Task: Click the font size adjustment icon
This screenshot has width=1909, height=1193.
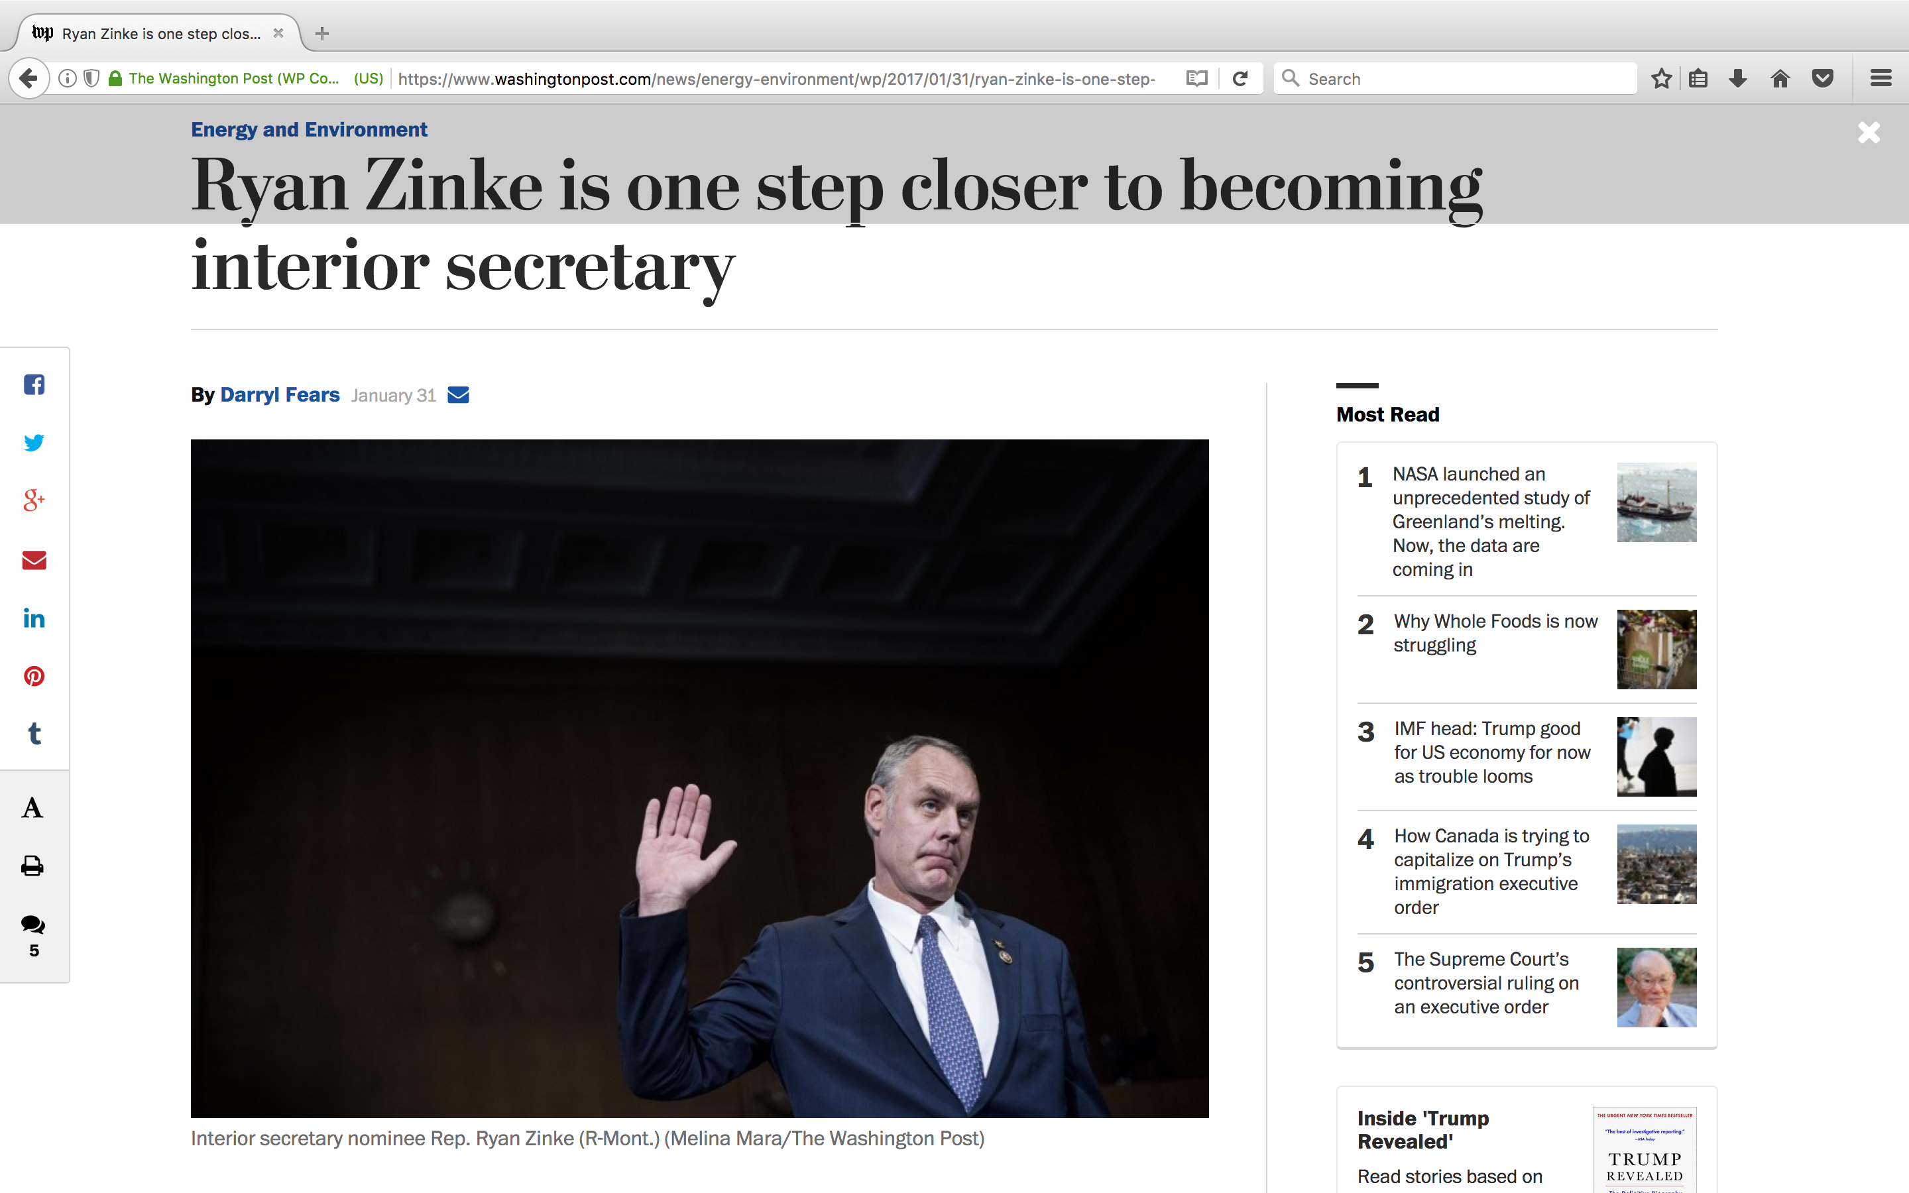Action: 34,808
